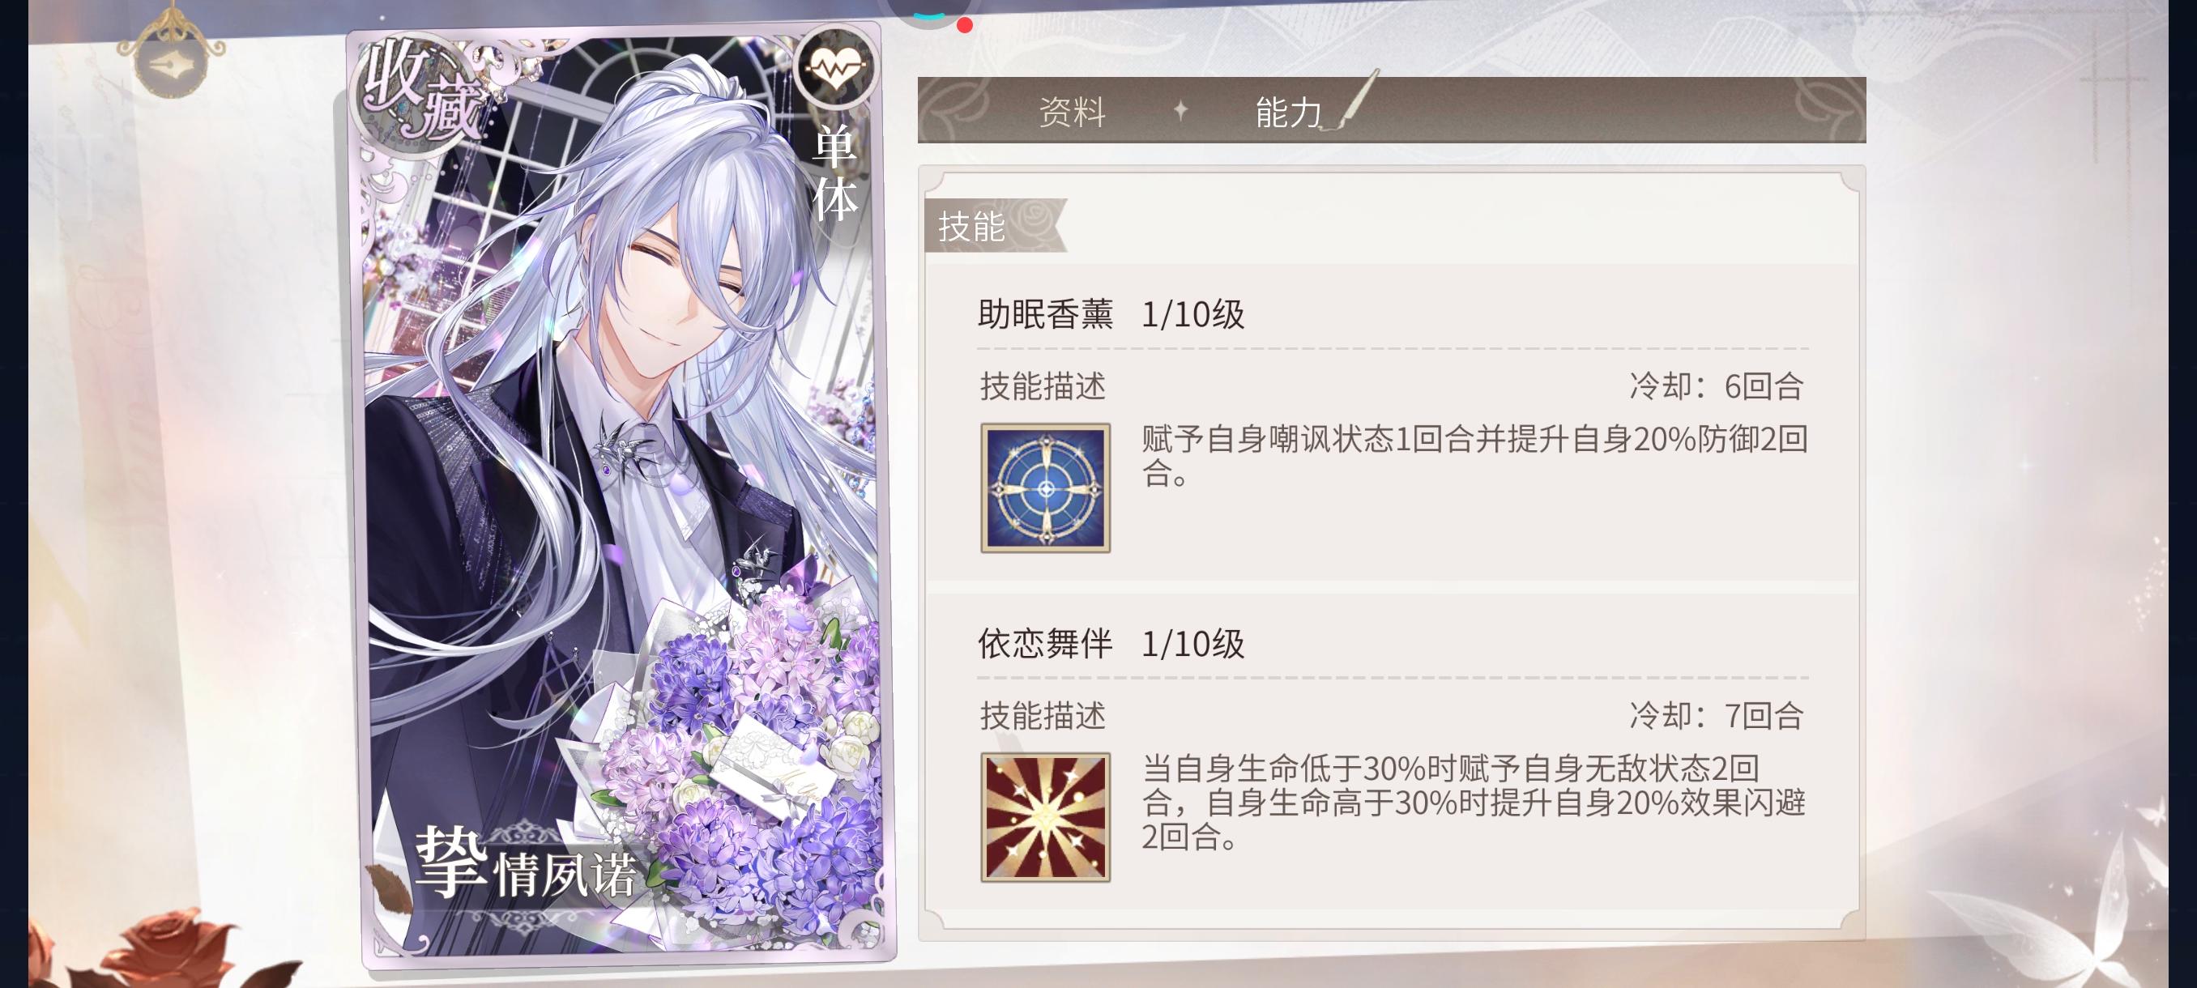2197x988 pixels.
Task: Click the heartbeat type icon on card
Action: (836, 67)
